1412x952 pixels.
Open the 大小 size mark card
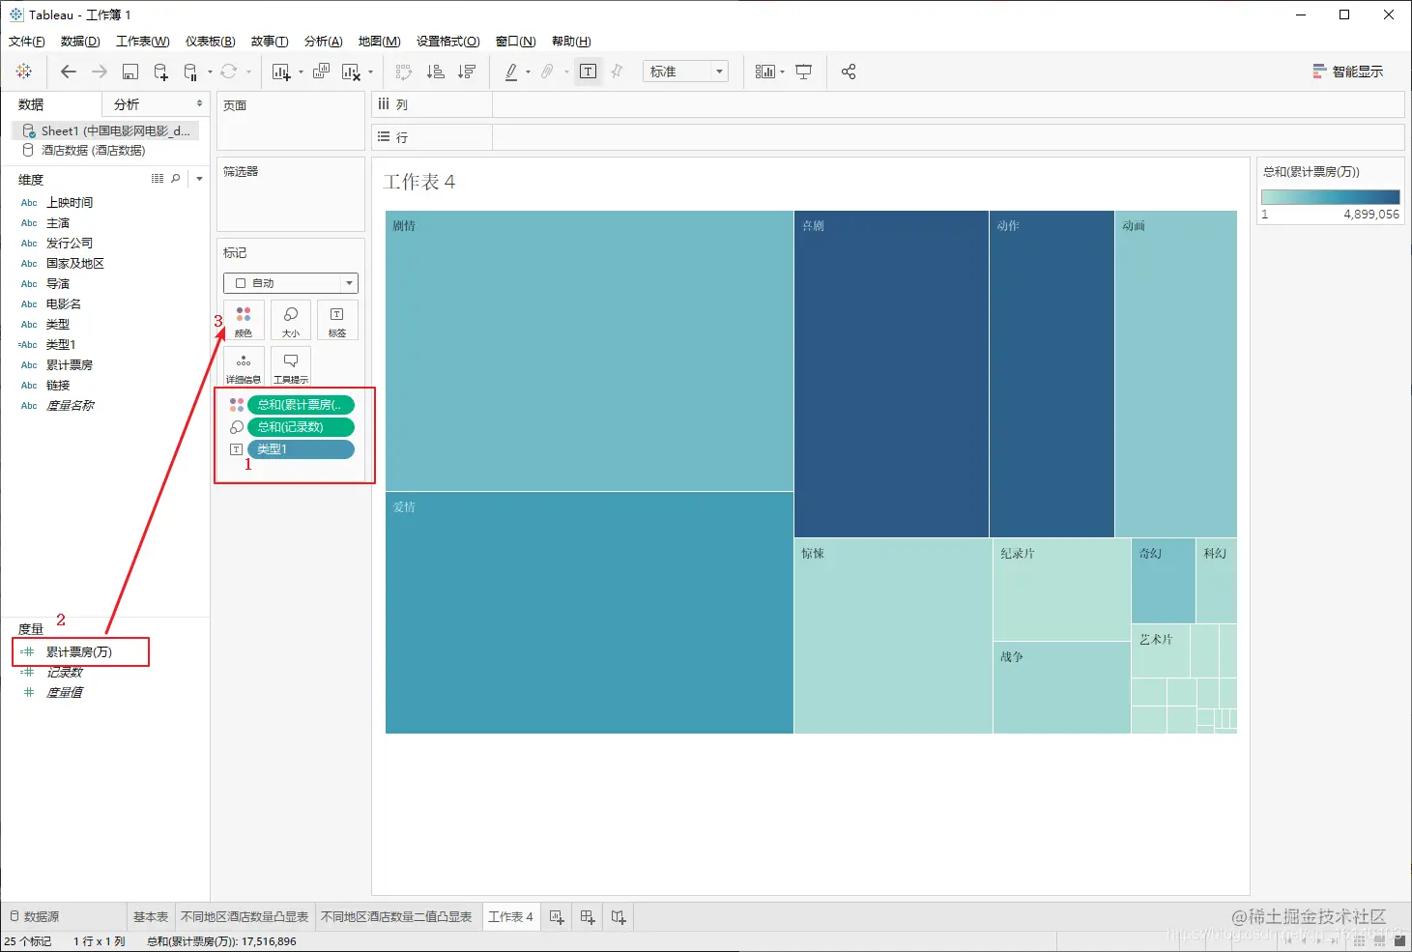click(291, 321)
